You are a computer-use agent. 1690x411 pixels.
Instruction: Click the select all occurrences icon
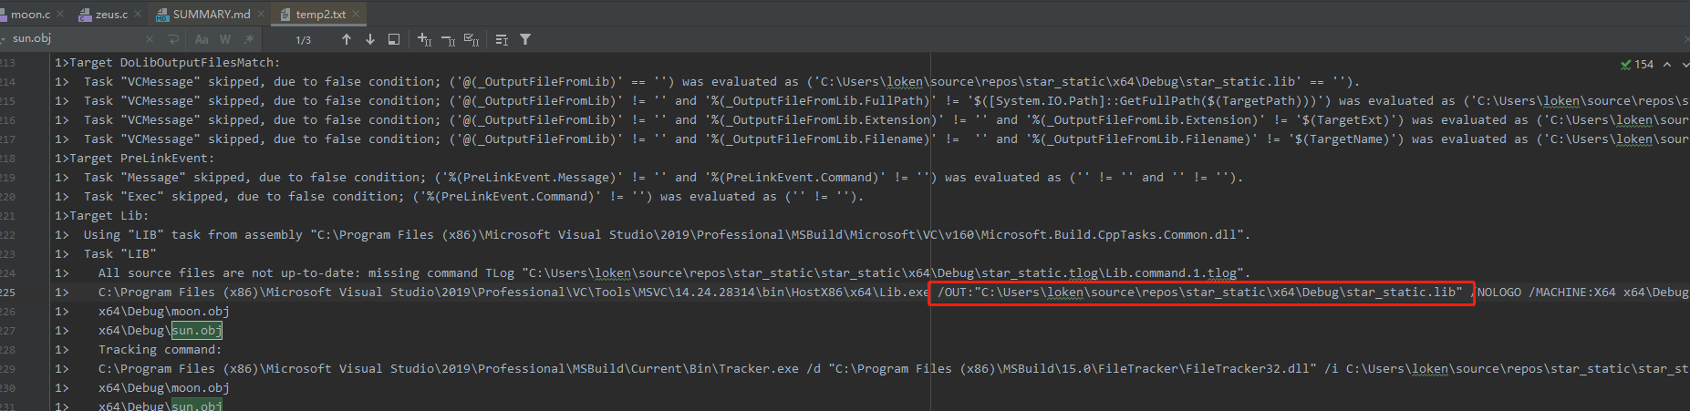(x=471, y=39)
